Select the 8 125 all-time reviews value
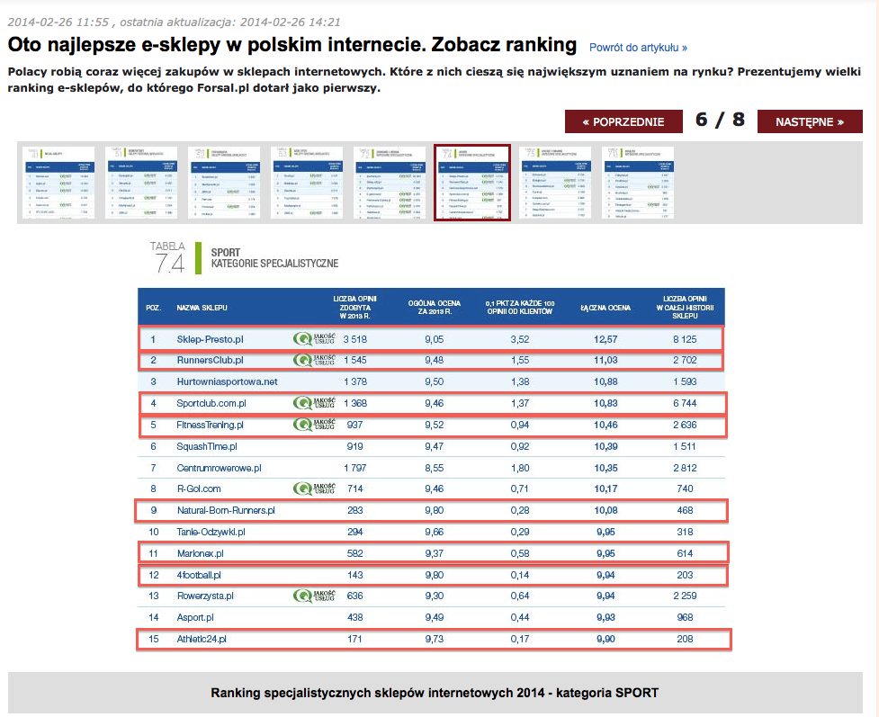The width and height of the screenshot is (879, 717). click(685, 339)
